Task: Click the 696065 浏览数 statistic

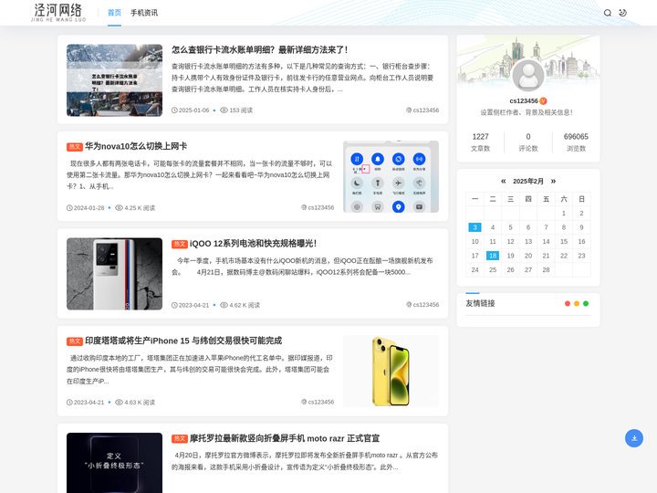Action: tap(576, 142)
